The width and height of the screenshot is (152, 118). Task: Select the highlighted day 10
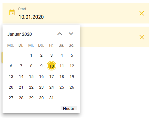pos(52,66)
